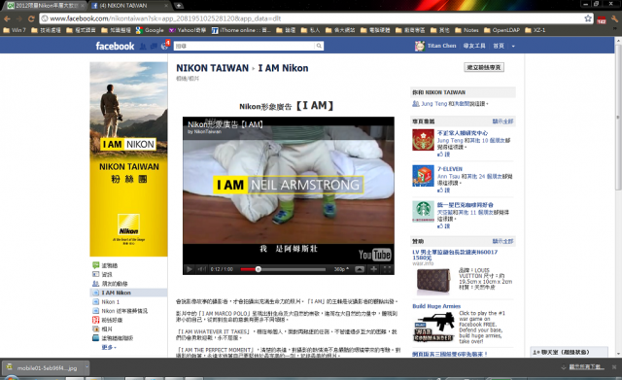Viewport: 622px width, 380px height.
Task: Change video quality from 360p
Action: (x=341, y=269)
